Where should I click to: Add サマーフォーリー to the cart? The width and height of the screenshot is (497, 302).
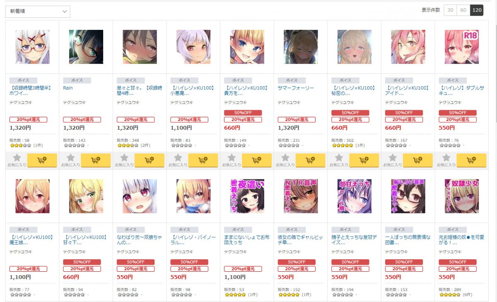coord(310,160)
